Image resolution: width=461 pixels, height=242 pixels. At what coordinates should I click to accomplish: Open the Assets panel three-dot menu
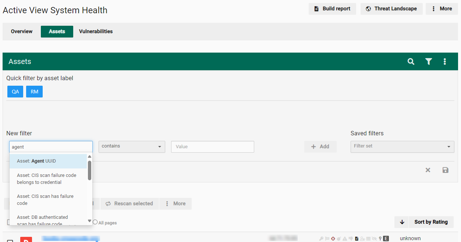coord(445,61)
